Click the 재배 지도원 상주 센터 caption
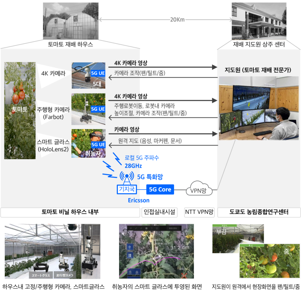This screenshot has height=292, width=301. click(259, 45)
